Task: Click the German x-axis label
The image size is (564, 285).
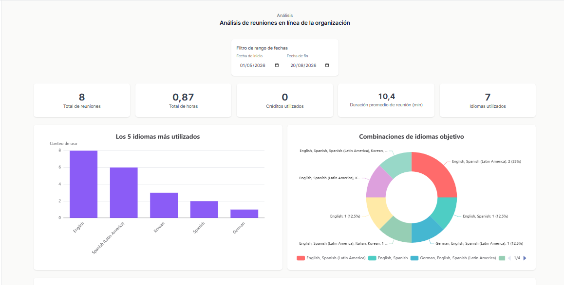Action: click(x=239, y=228)
